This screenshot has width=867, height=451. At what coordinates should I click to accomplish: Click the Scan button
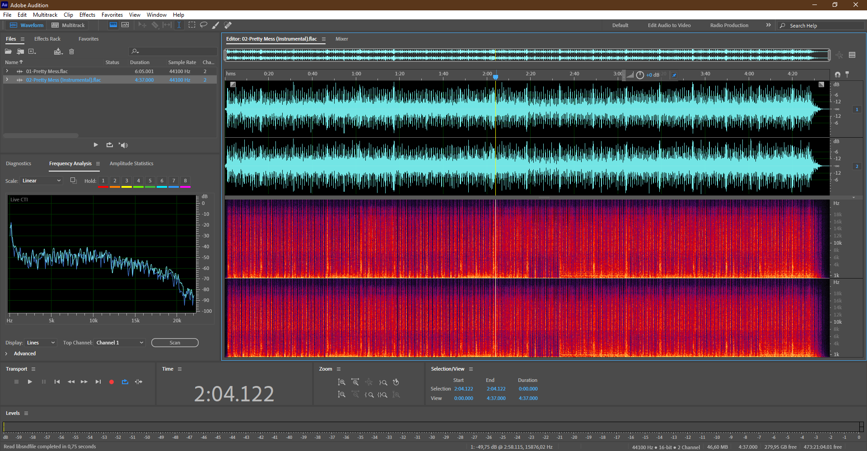point(175,343)
